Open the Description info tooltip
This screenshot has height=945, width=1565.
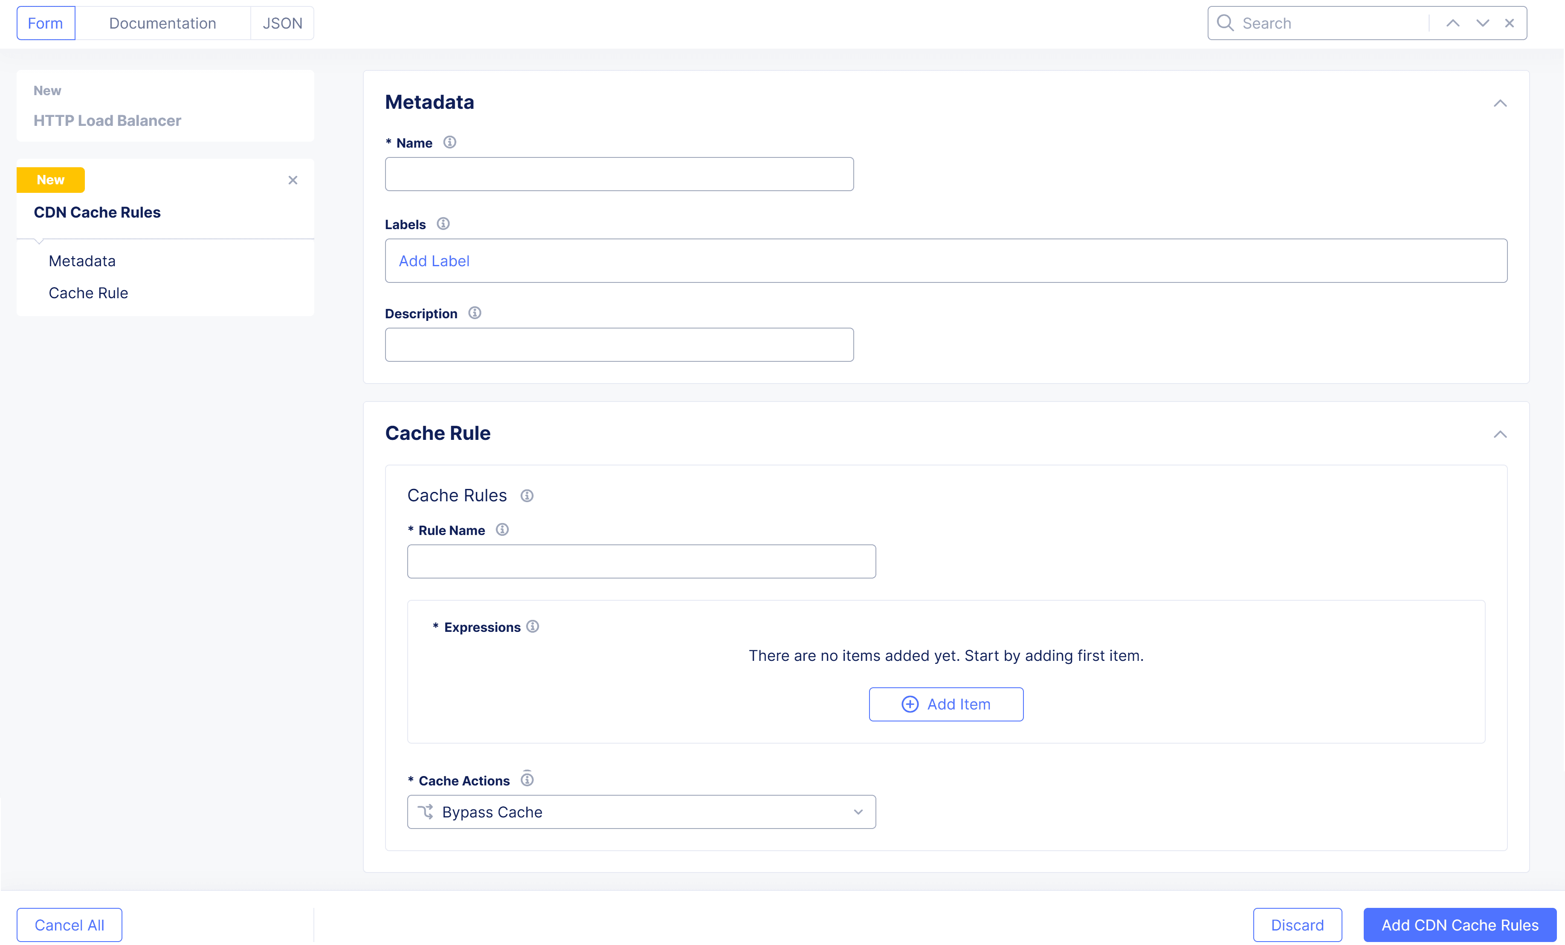pyautogui.click(x=474, y=313)
